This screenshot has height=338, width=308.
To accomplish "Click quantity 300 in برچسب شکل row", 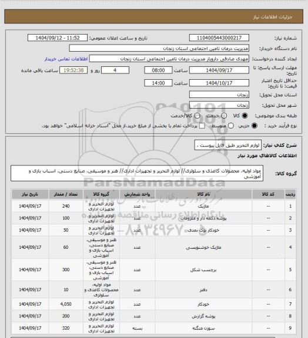I will pyautogui.click(x=66, y=270).
